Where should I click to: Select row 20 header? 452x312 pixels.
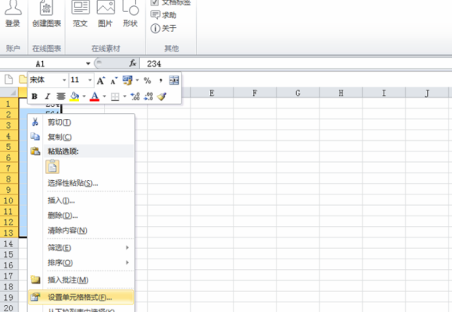(x=9, y=308)
